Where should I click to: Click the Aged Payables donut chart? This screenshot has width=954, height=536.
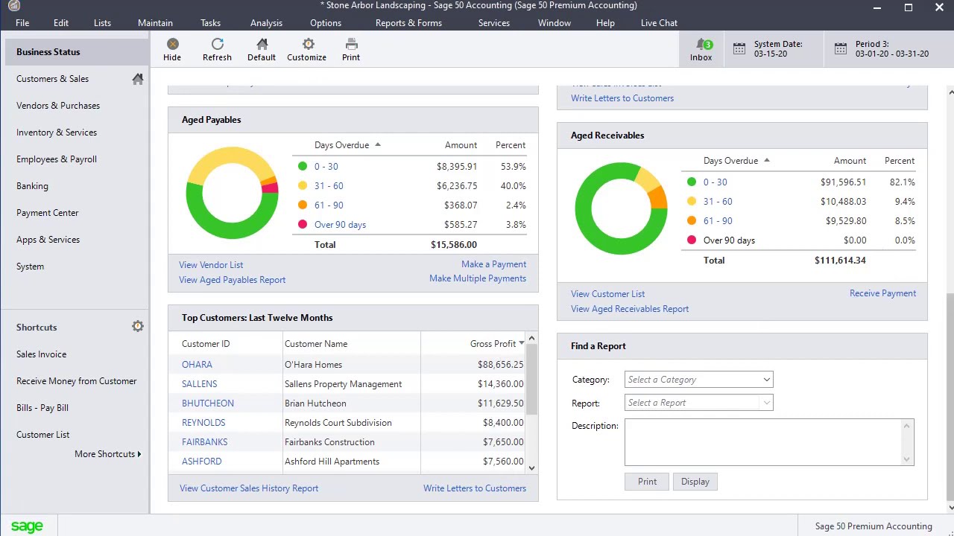[x=232, y=192]
